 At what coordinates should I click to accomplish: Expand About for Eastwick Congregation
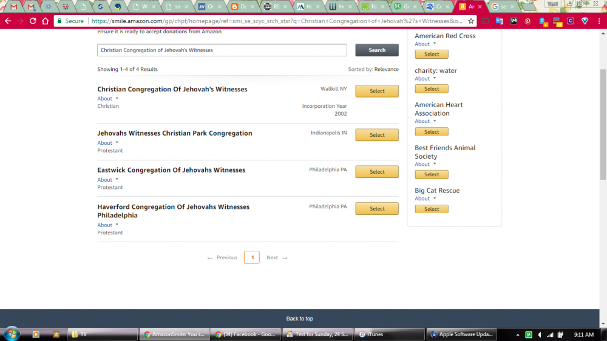coord(107,179)
